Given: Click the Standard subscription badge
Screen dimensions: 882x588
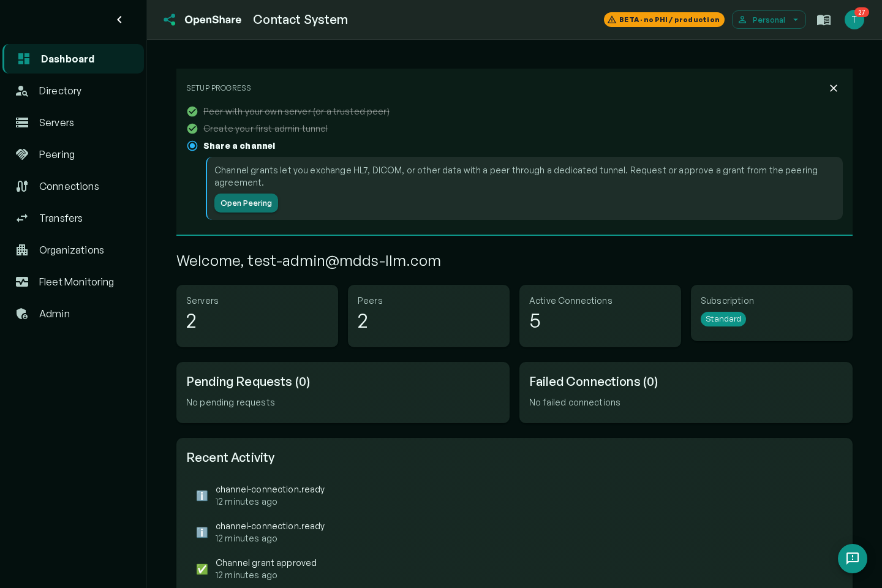Looking at the screenshot, I should click(x=723, y=319).
